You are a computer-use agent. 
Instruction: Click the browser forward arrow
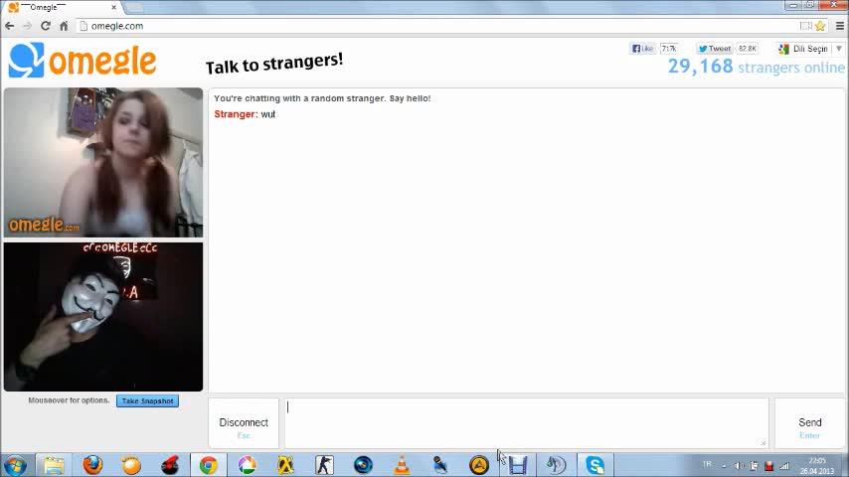(x=28, y=26)
